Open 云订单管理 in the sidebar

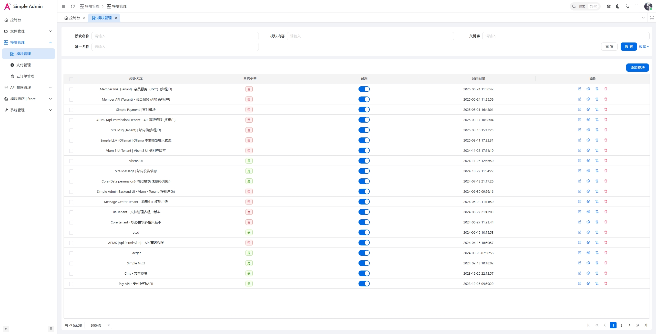[x=28, y=76]
